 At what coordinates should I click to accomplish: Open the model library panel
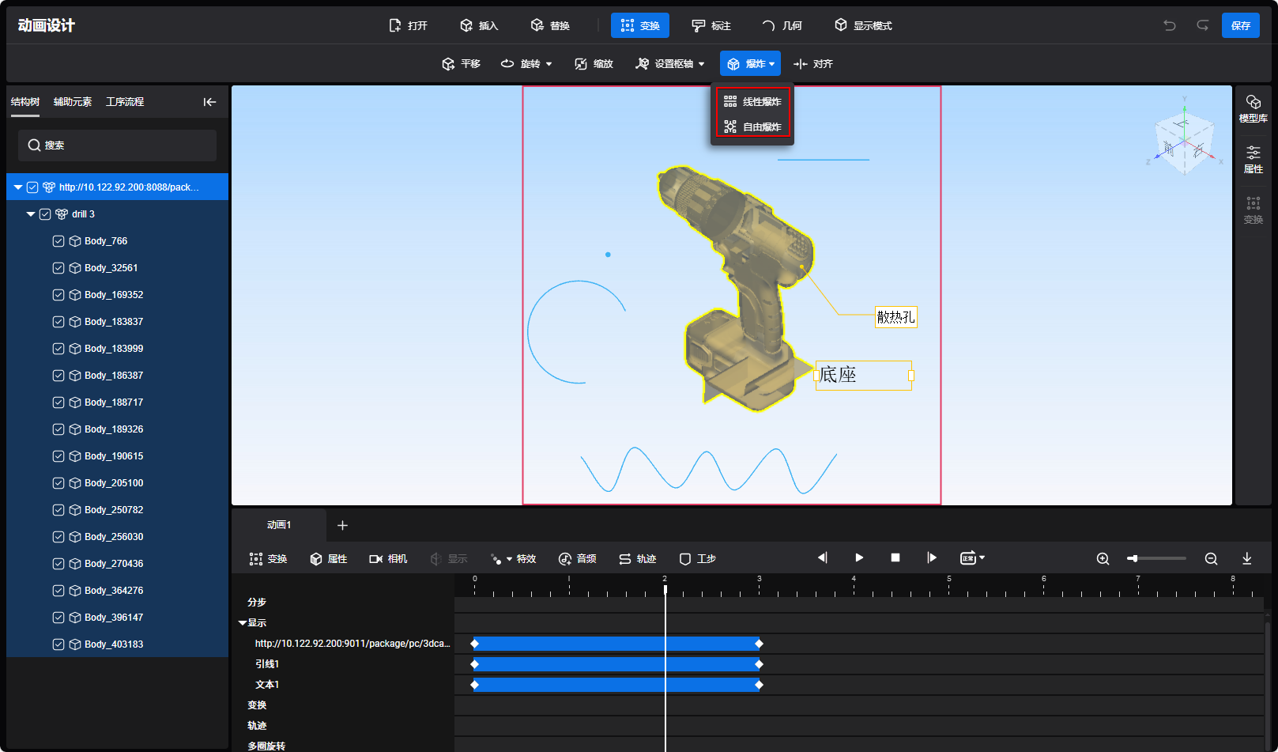tap(1253, 108)
